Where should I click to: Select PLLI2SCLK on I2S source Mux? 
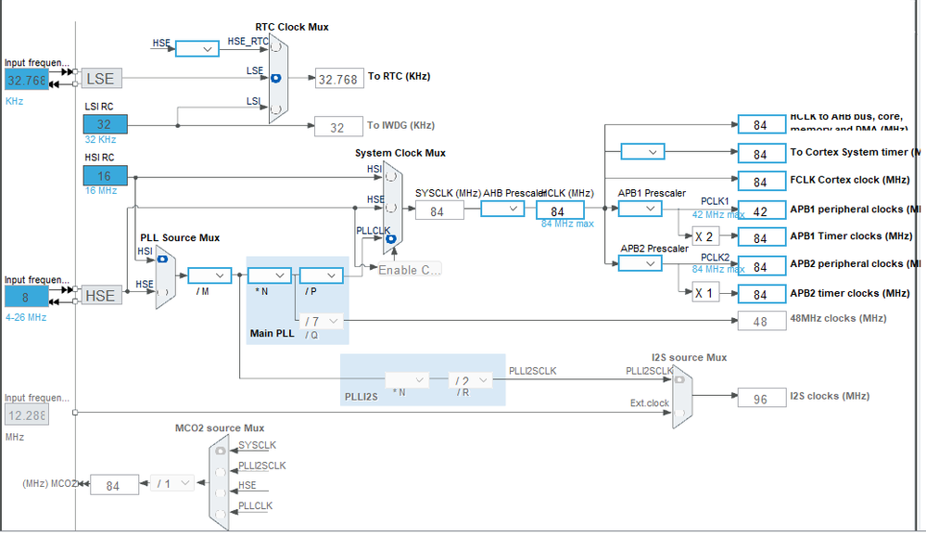coord(679,379)
